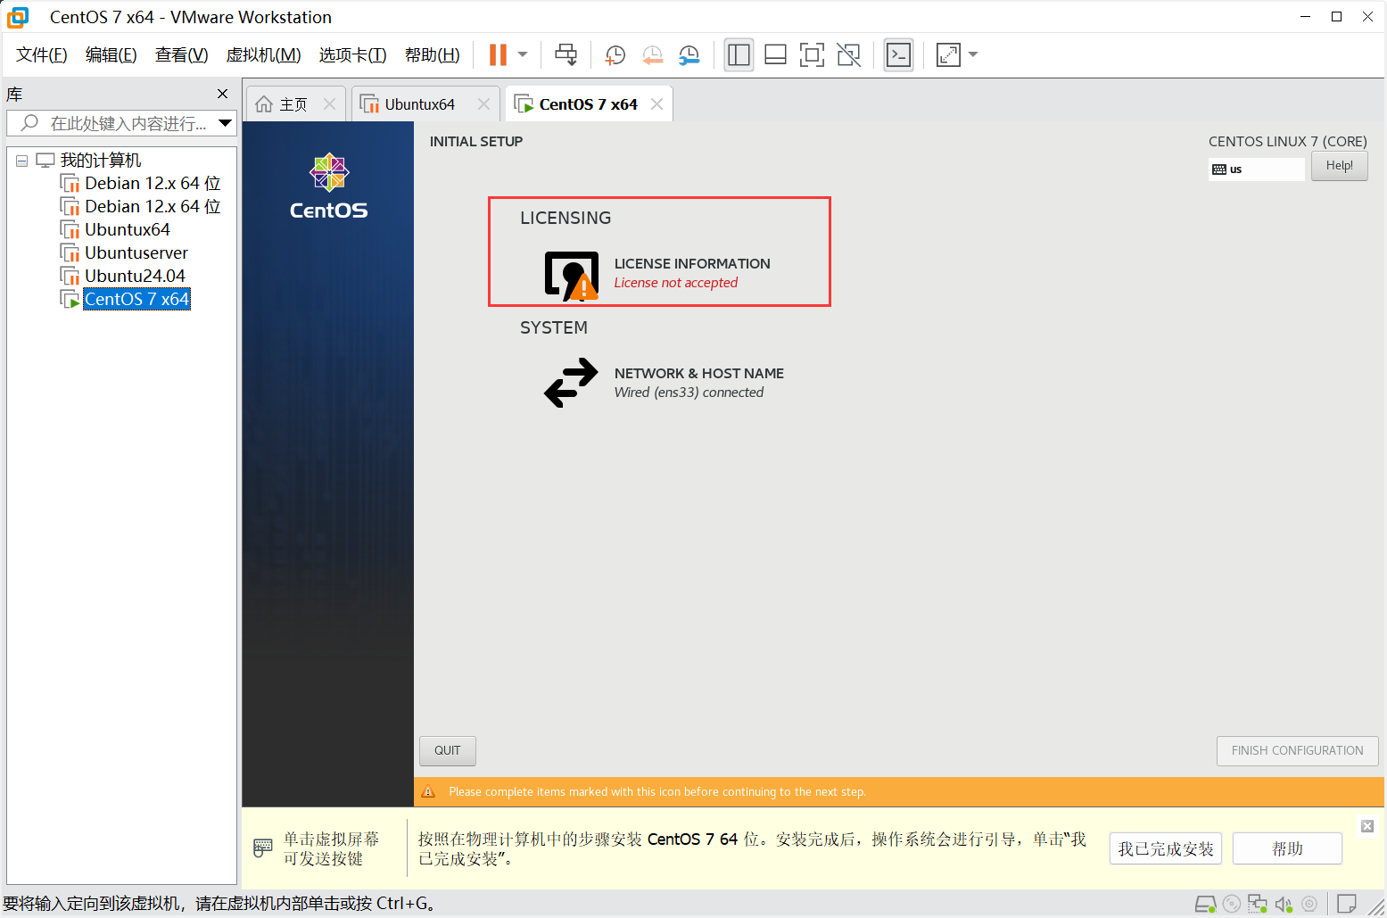Click the CD/DVD drive status icon
Viewport: 1387px width, 918px height.
(1232, 904)
